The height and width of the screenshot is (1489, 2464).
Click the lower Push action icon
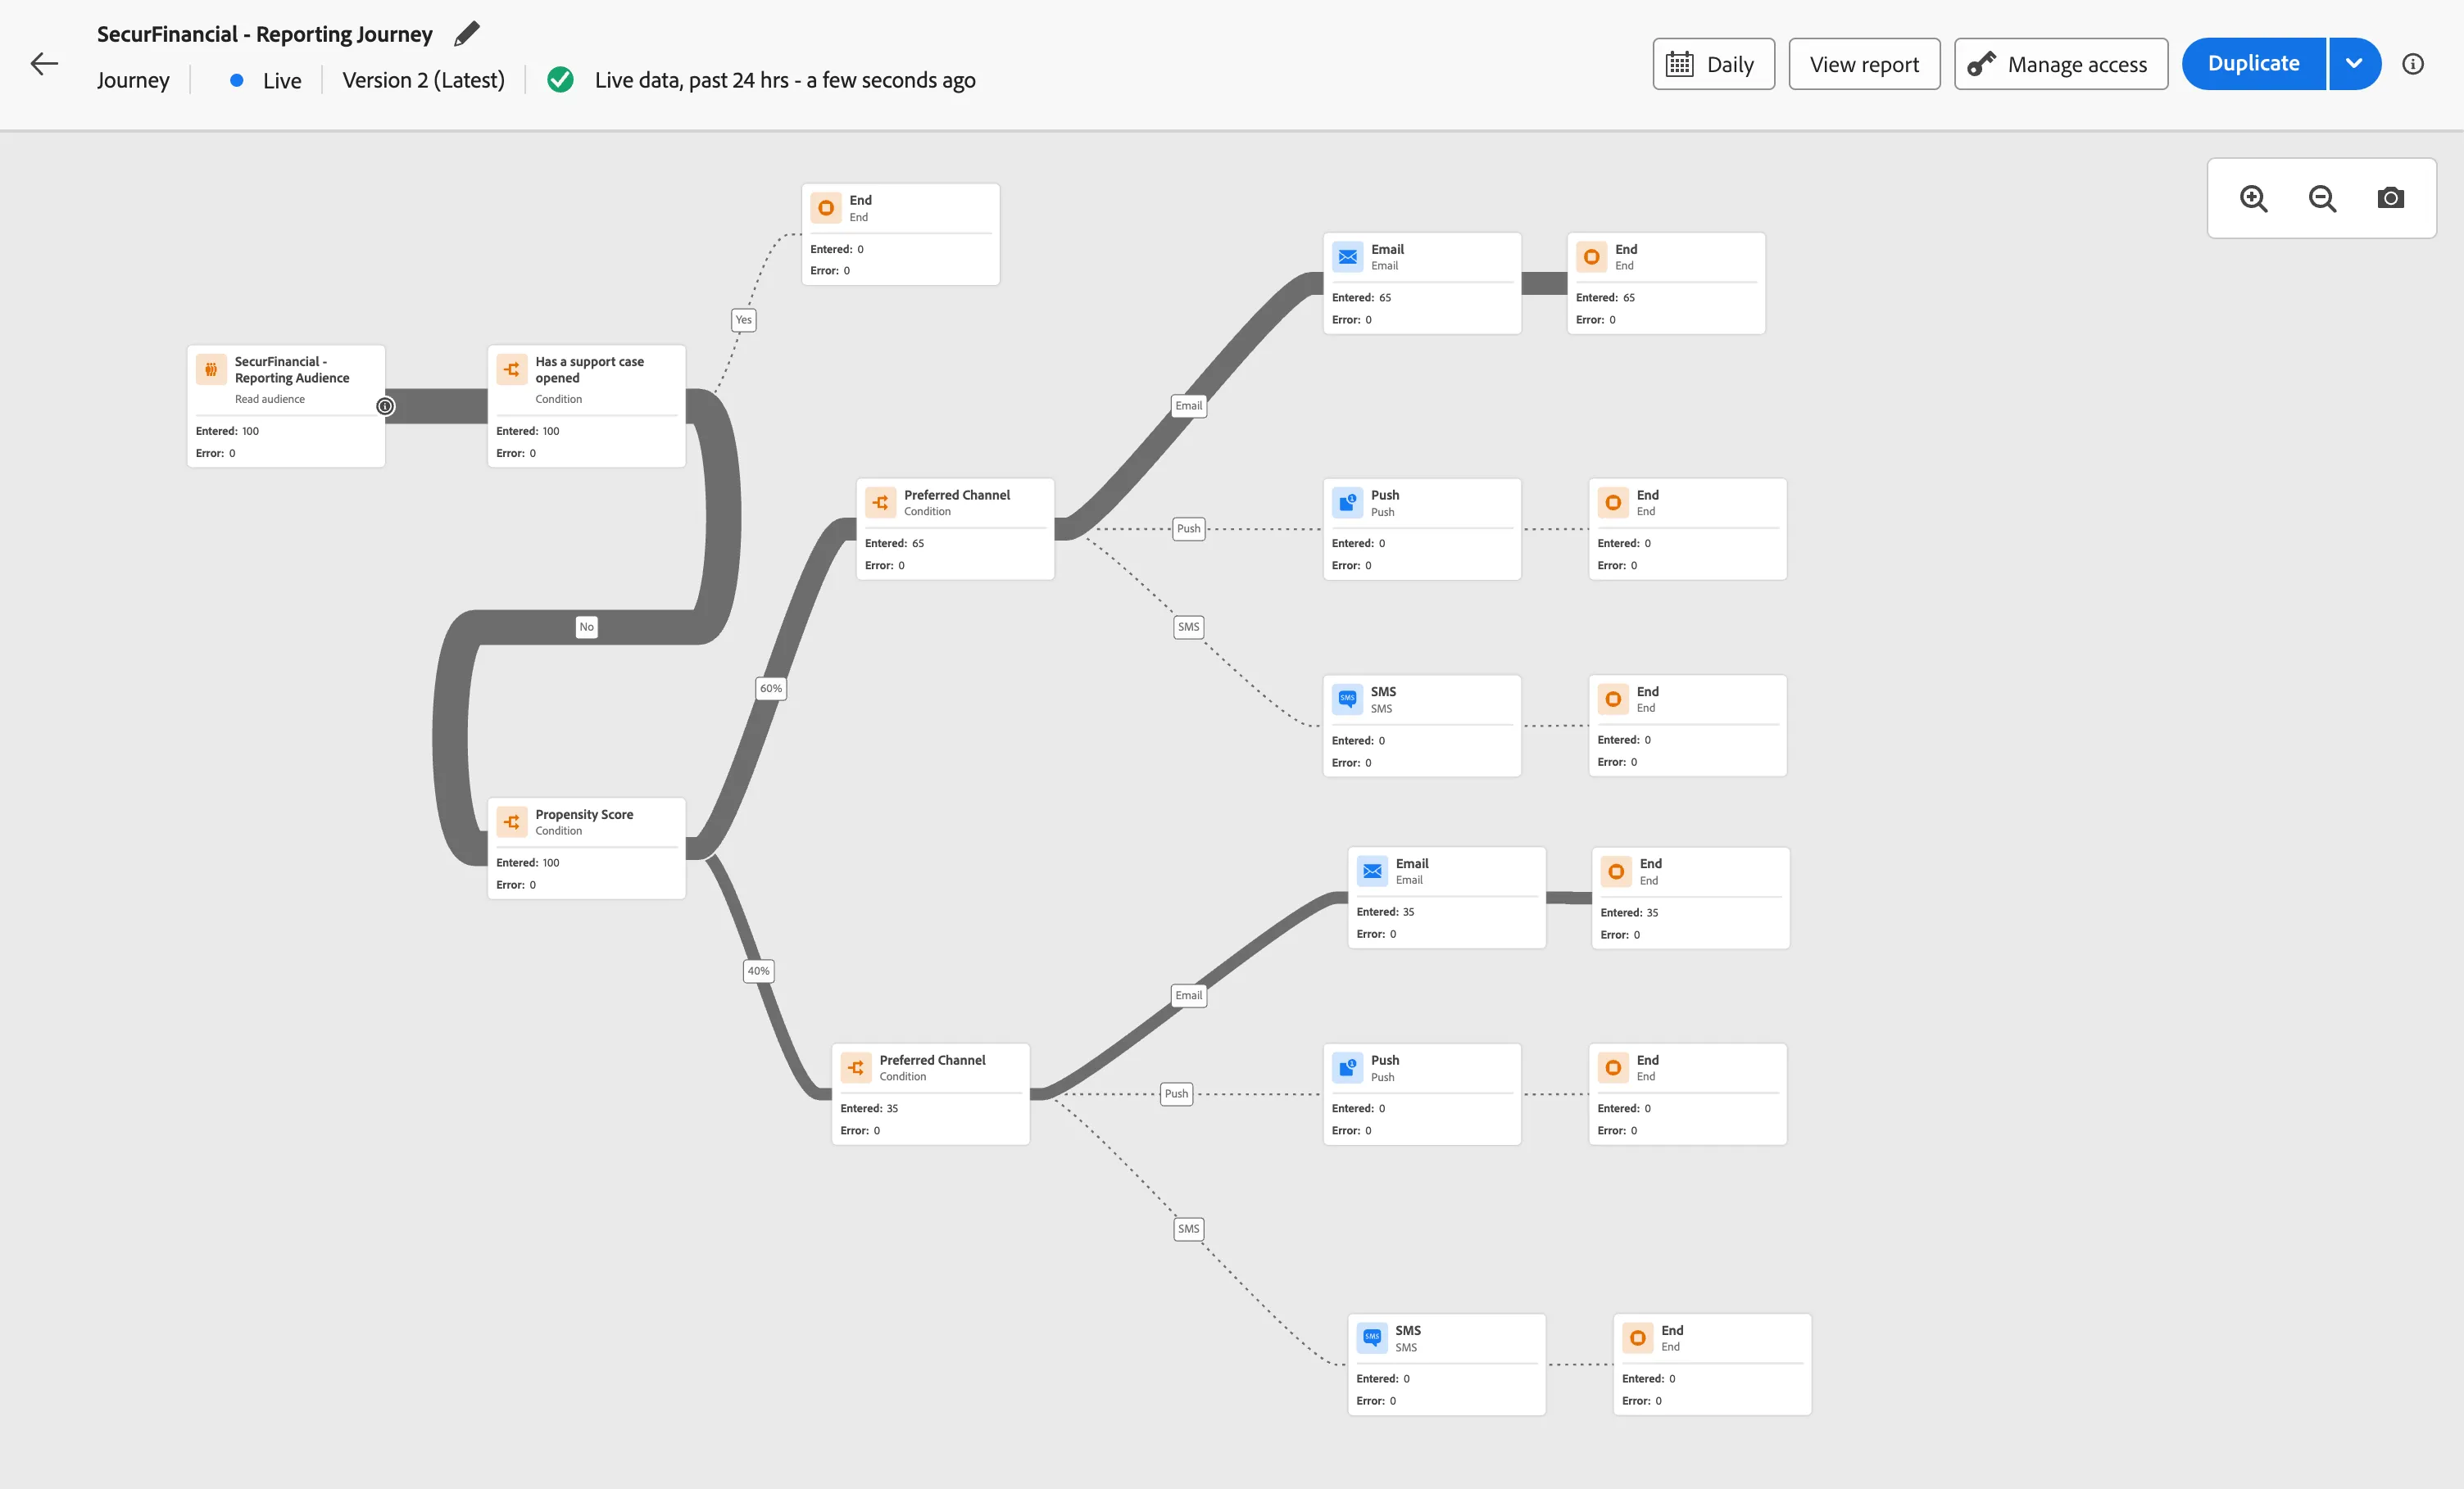(1348, 1067)
